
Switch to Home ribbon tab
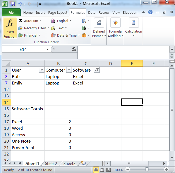[28, 12]
